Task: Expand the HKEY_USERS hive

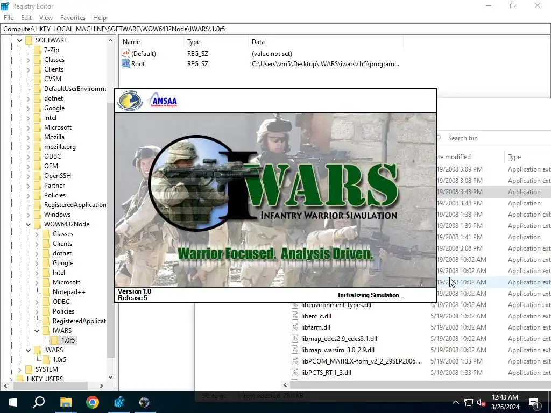Action: pos(11,379)
